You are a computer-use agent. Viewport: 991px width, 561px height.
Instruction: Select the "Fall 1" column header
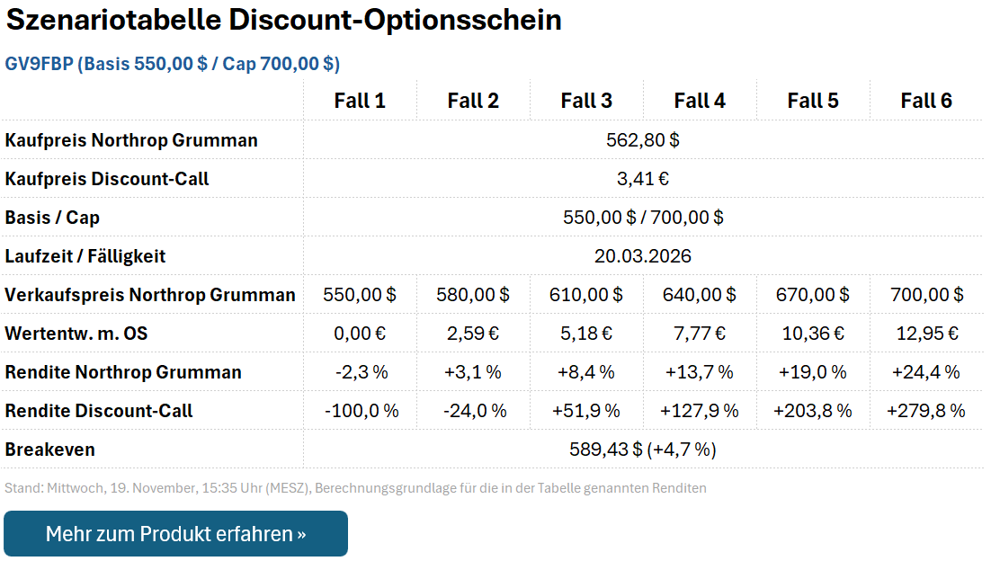click(360, 101)
